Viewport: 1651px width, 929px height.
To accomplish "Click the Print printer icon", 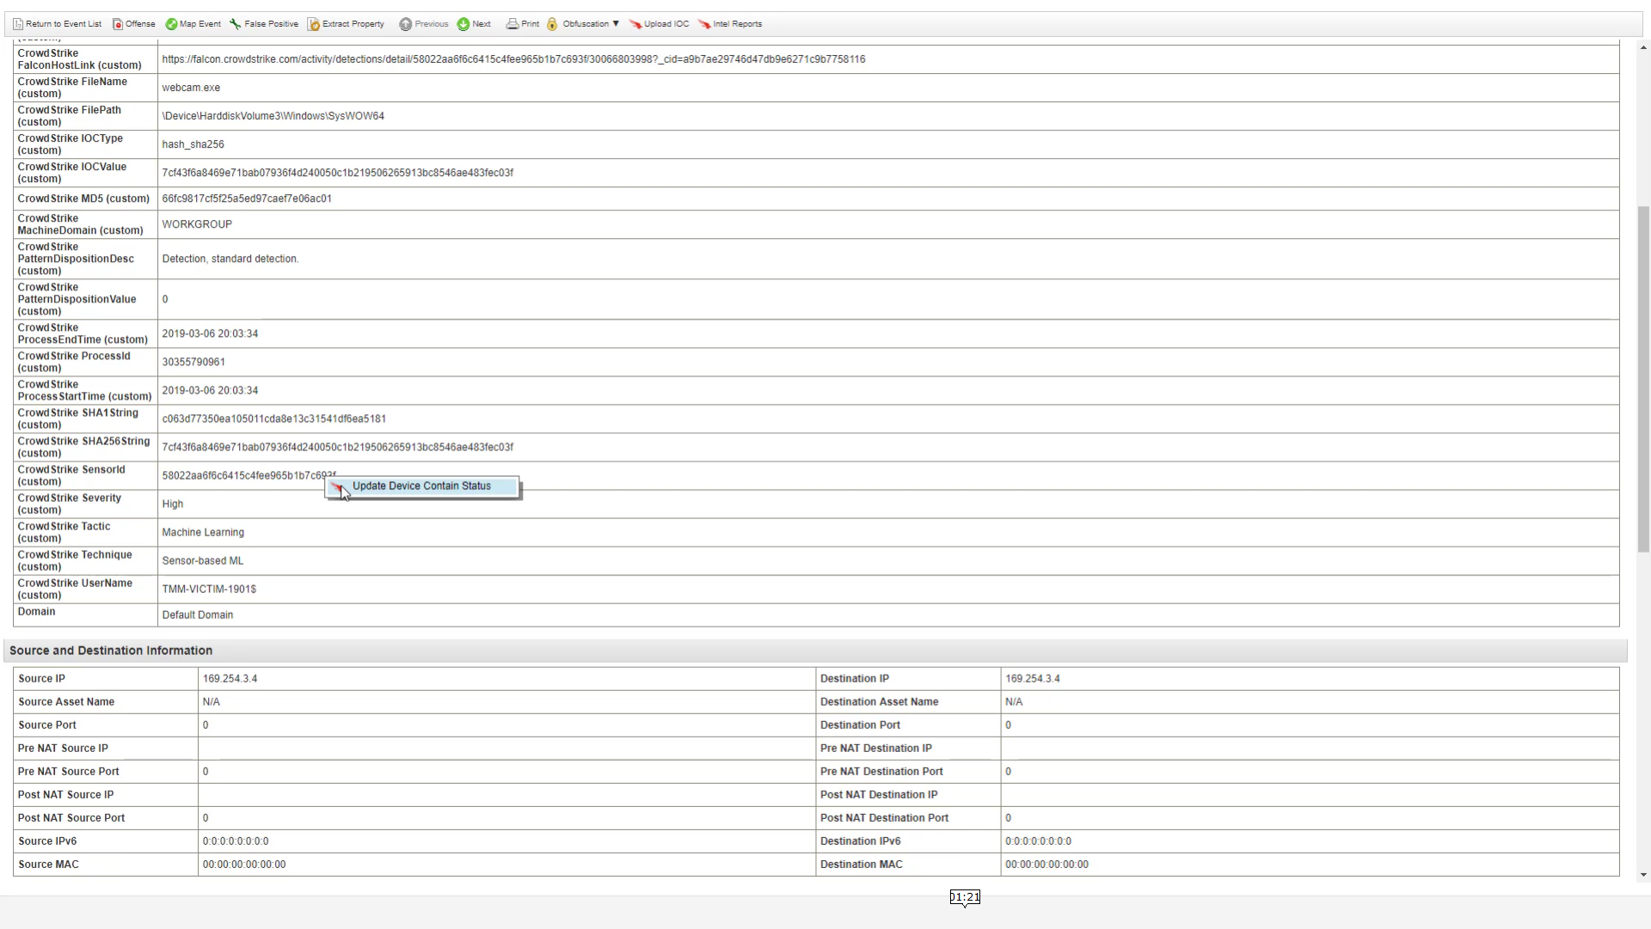I will pos(512,24).
